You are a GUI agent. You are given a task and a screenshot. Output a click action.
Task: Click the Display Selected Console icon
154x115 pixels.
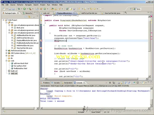[x=138, y=83]
